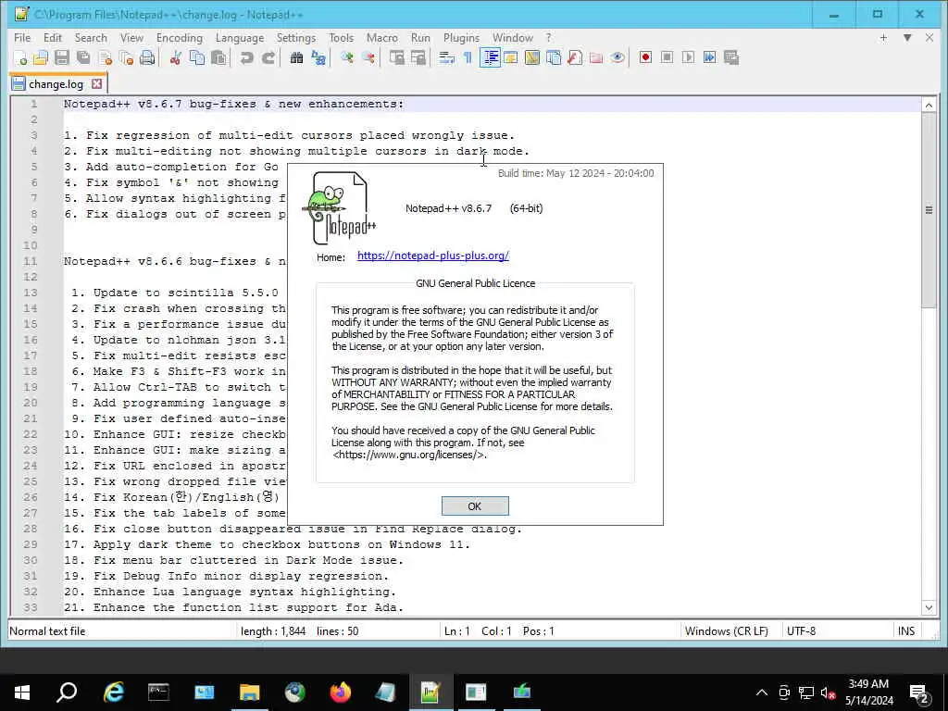Open the Document Map panel icon

(x=532, y=57)
